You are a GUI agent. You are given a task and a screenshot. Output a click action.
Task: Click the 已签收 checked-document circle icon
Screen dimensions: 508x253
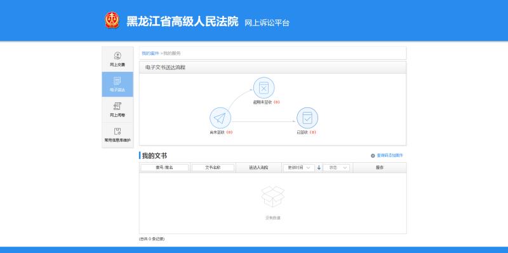coord(307,118)
